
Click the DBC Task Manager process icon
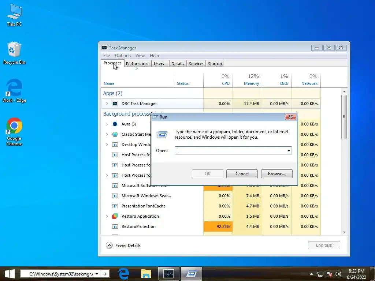[115, 104]
